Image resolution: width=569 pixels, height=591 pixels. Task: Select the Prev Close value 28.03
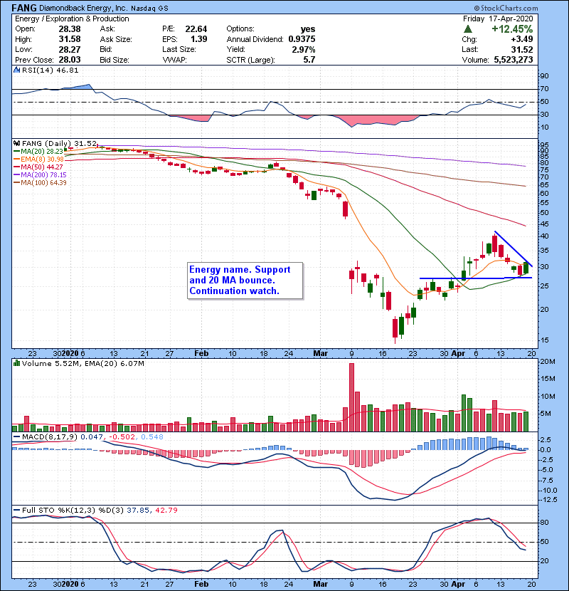(x=70, y=60)
